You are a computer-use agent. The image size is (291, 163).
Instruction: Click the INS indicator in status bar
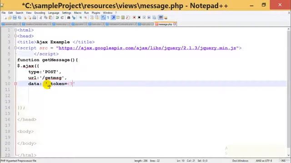283,161
